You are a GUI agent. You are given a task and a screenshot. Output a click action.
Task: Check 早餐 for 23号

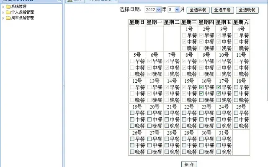click(x=201, y=113)
